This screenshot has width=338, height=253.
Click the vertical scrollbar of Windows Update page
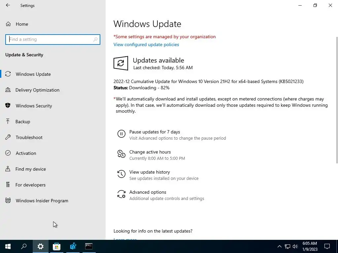(337, 100)
